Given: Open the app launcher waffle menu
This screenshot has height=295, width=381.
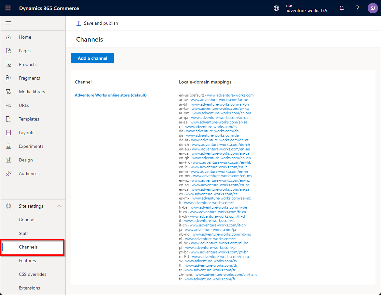Looking at the screenshot, I should point(8,8).
